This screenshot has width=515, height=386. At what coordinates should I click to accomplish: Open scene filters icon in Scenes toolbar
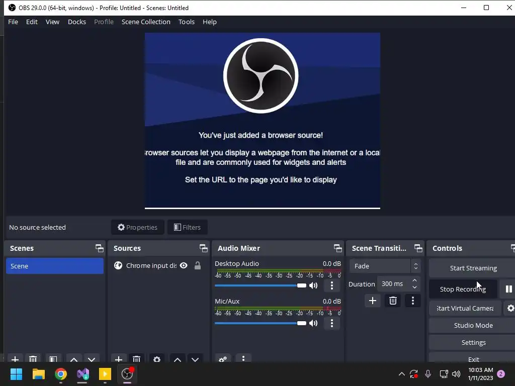coord(53,359)
